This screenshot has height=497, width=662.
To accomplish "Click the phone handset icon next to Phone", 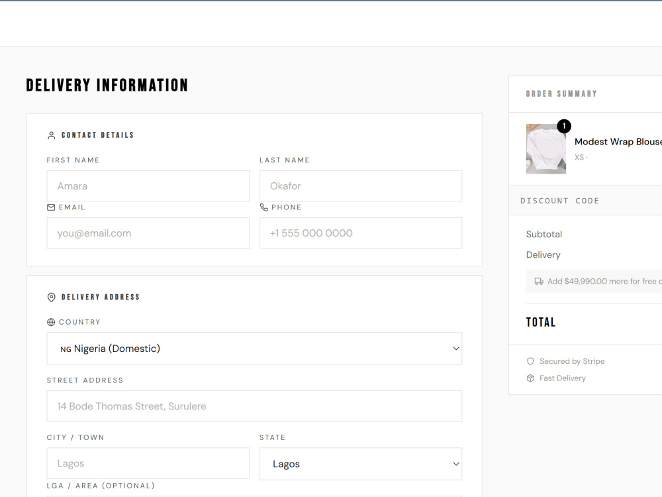I will [x=264, y=207].
